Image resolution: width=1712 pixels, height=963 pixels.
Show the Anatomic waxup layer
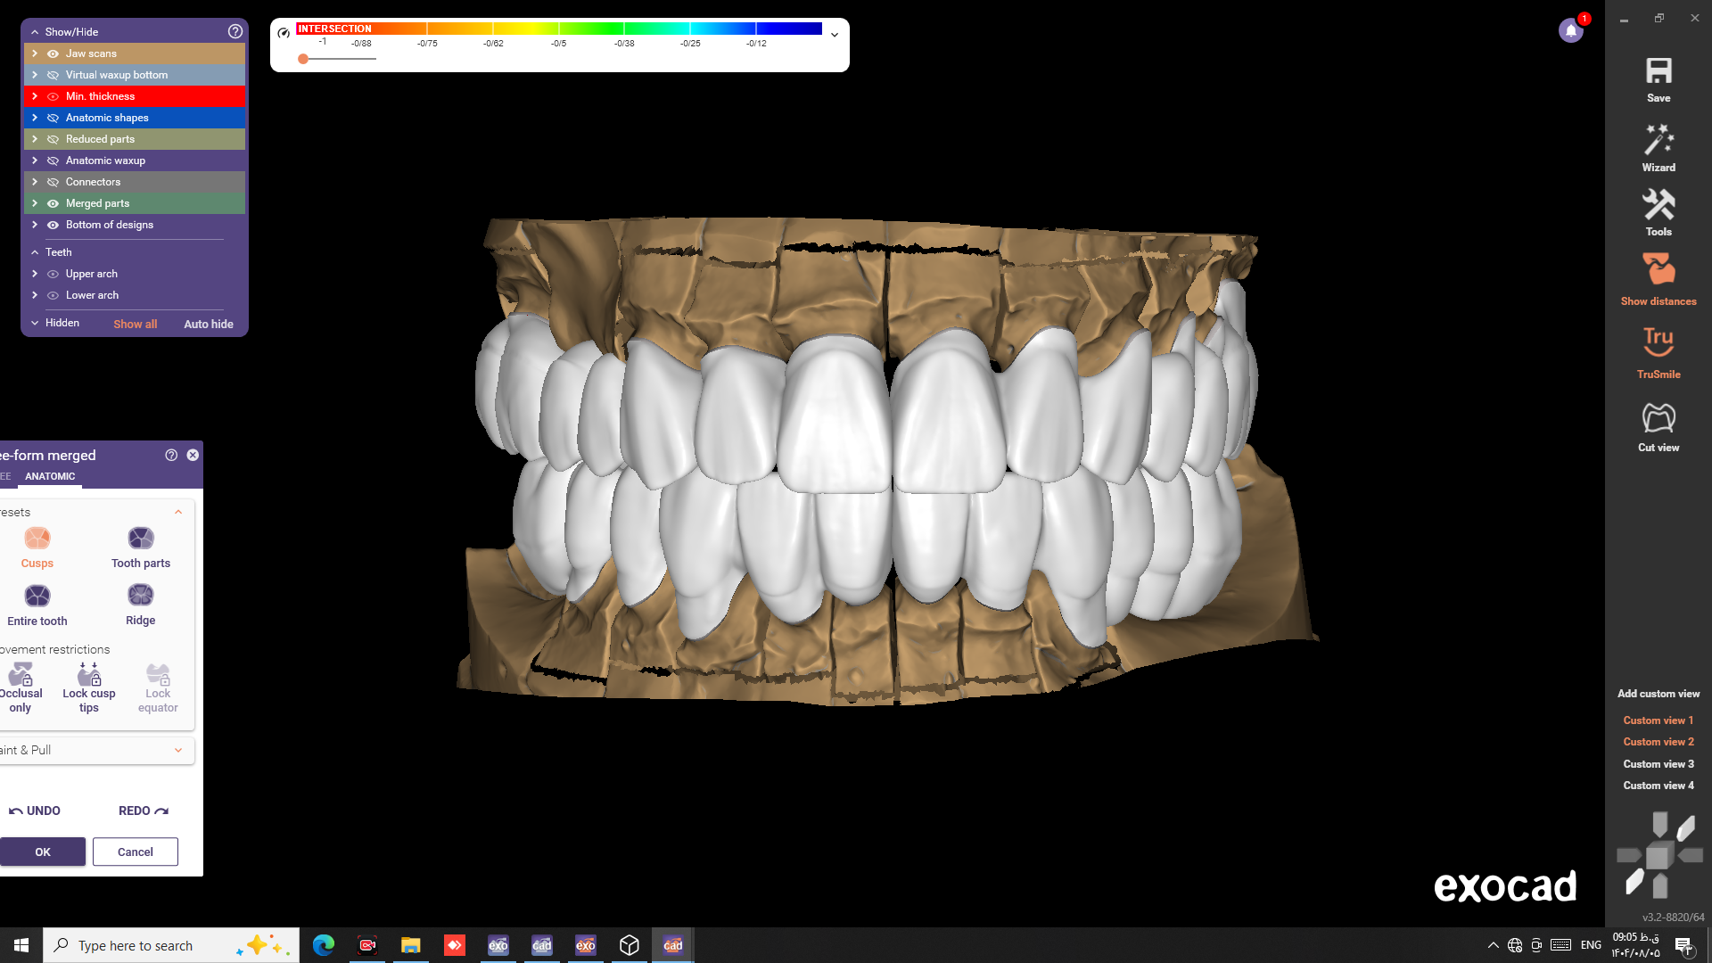click(x=53, y=160)
